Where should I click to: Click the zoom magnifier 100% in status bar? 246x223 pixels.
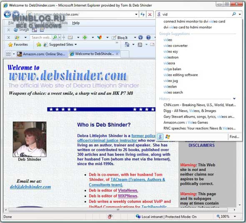point(223,217)
